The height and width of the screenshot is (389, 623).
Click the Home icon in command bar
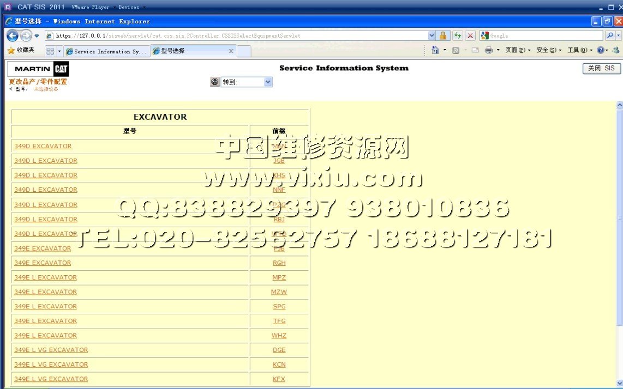point(435,50)
